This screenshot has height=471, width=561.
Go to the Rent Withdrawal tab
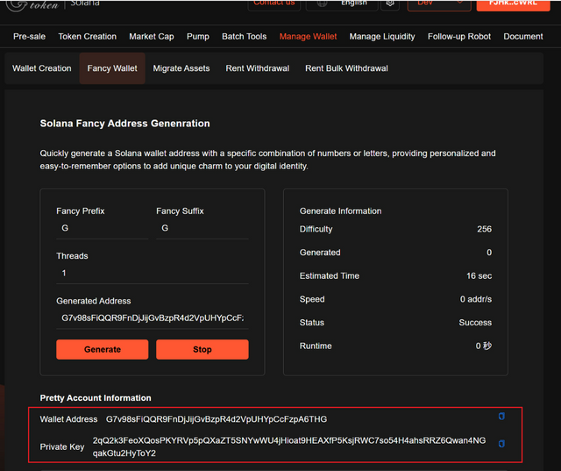click(x=257, y=68)
